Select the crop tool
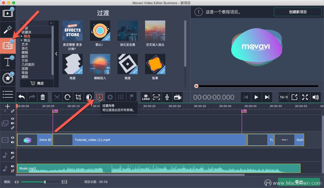Image resolution: width=324 pixels, height=188 pixels. 78,97
